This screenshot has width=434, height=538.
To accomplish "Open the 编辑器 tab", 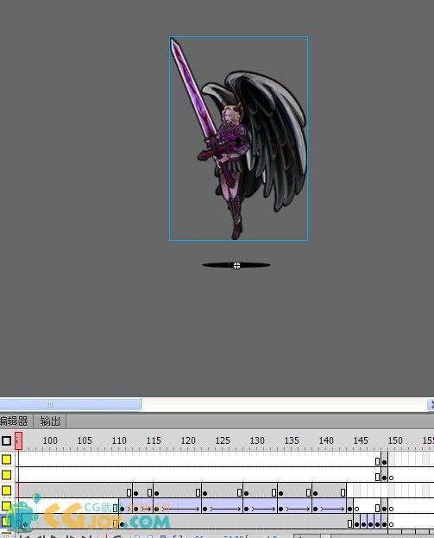I will [14, 421].
